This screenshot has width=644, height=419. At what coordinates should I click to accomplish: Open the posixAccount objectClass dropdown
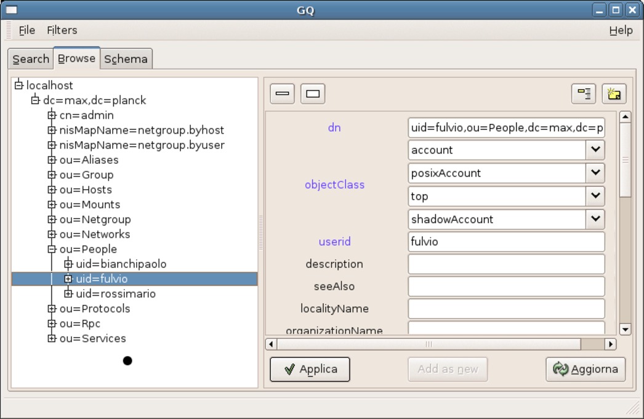595,173
